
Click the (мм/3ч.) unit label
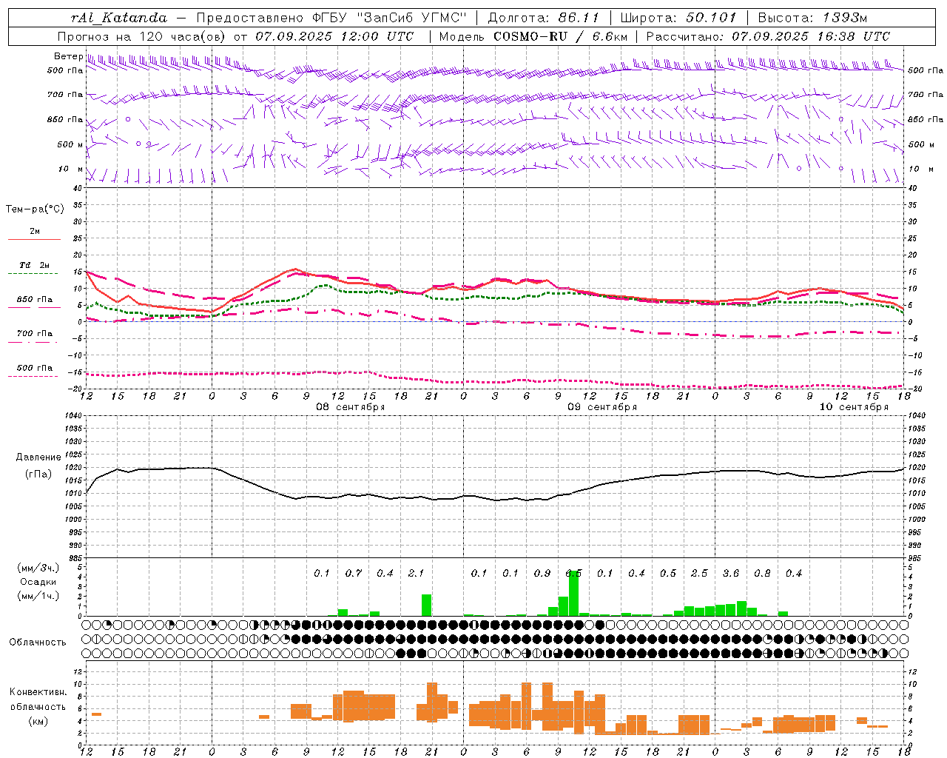(38, 568)
